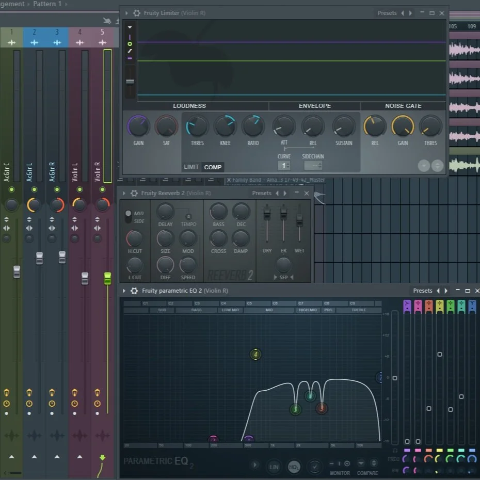Image resolution: width=480 pixels, height=480 pixels.
Task: Open the Presets menu in Fruity Reeverb 2
Action: click(262, 193)
